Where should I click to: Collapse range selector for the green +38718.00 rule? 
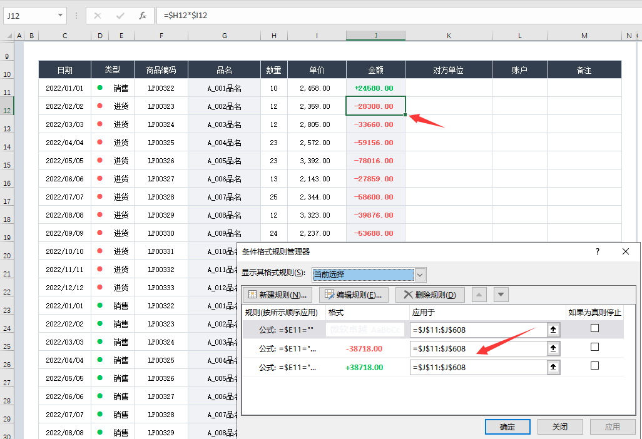[553, 368]
